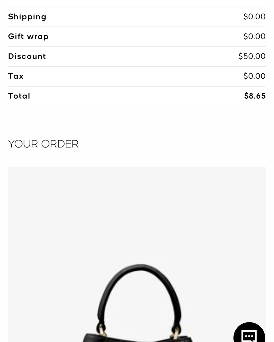Select the Gift wrap label
The image size is (274, 342).
[28, 37]
